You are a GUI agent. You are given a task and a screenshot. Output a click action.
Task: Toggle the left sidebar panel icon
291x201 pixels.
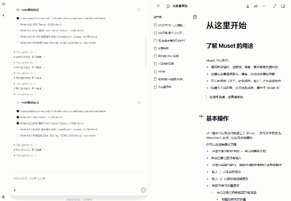tap(4, 4)
